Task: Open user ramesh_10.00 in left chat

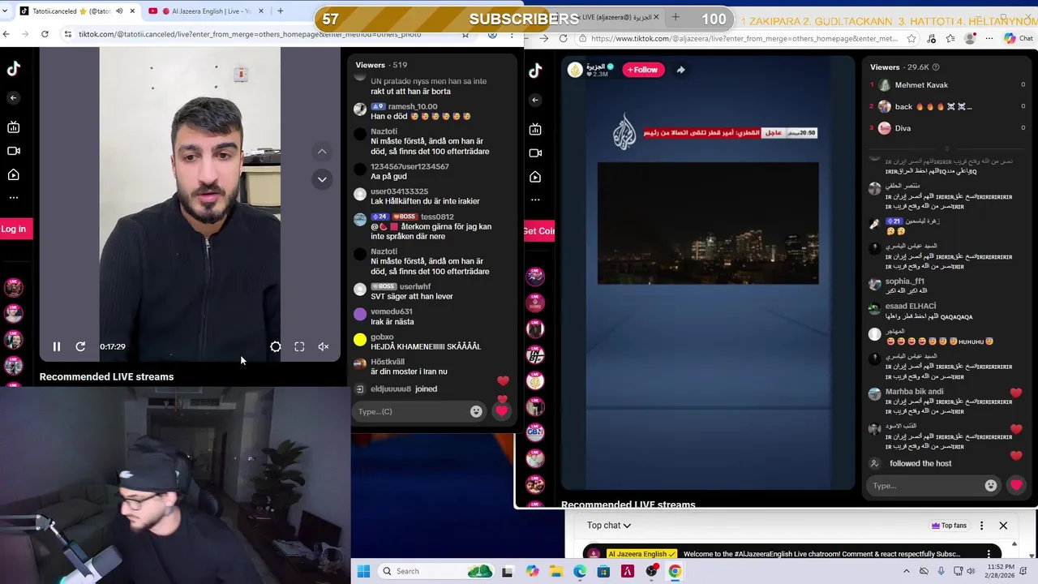Action: point(412,106)
